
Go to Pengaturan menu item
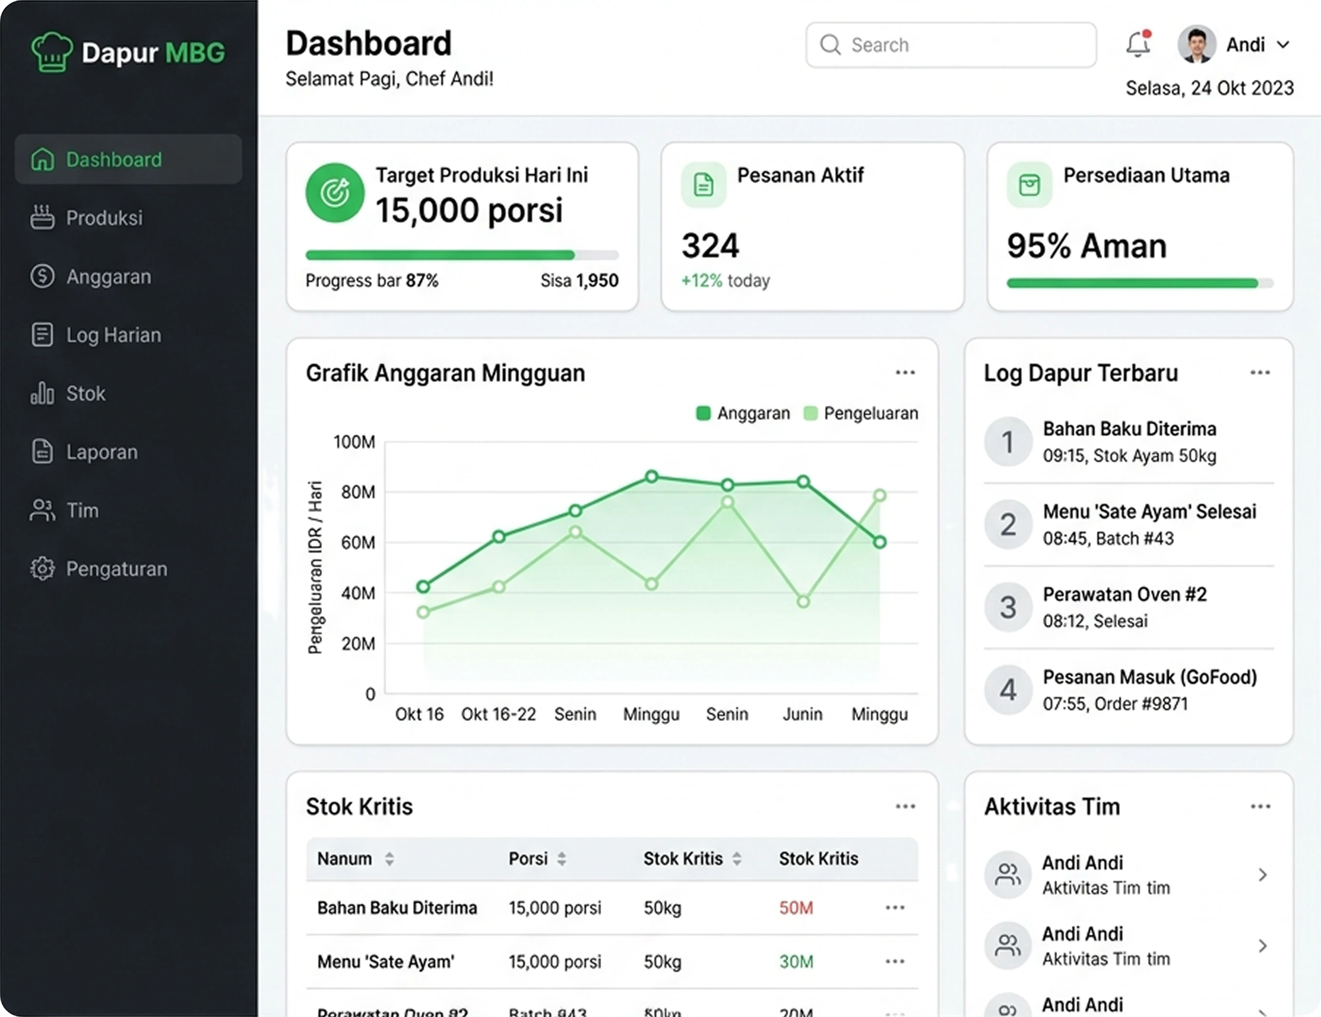[x=128, y=569]
